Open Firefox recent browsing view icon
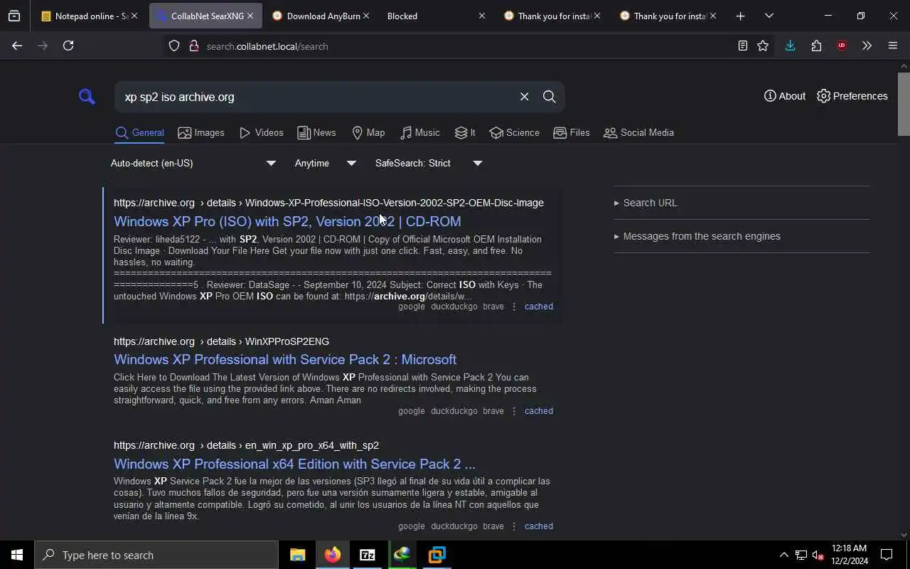The height and width of the screenshot is (569, 910). pyautogui.click(x=14, y=16)
